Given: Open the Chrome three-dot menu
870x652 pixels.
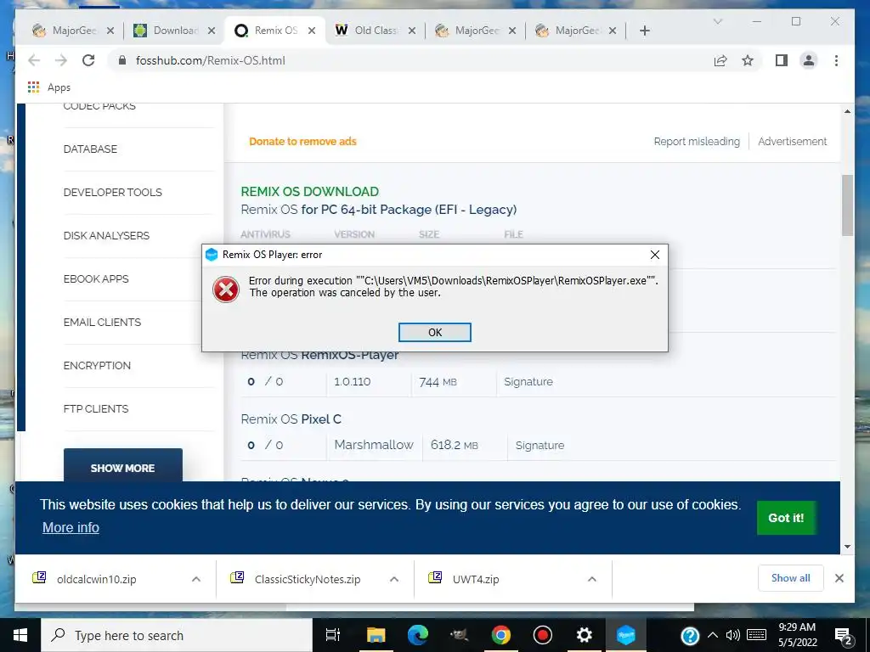Looking at the screenshot, I should (836, 60).
